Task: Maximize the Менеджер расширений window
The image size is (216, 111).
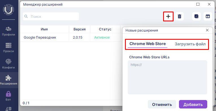Action: pyautogui.click(x=198, y=4)
